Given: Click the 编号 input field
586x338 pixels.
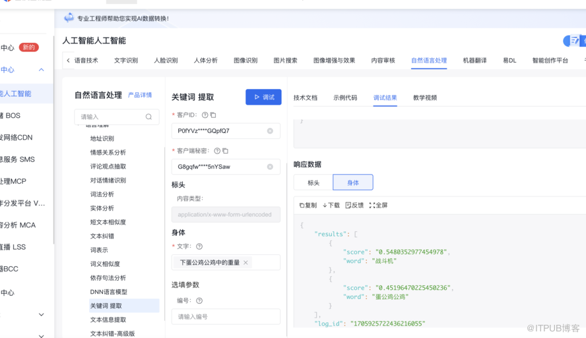Looking at the screenshot, I should (226, 316).
